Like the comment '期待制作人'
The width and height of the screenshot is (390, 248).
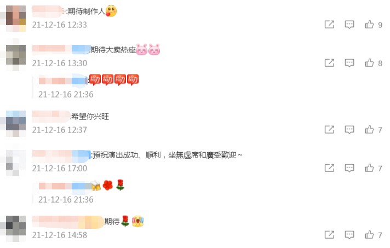369,24
